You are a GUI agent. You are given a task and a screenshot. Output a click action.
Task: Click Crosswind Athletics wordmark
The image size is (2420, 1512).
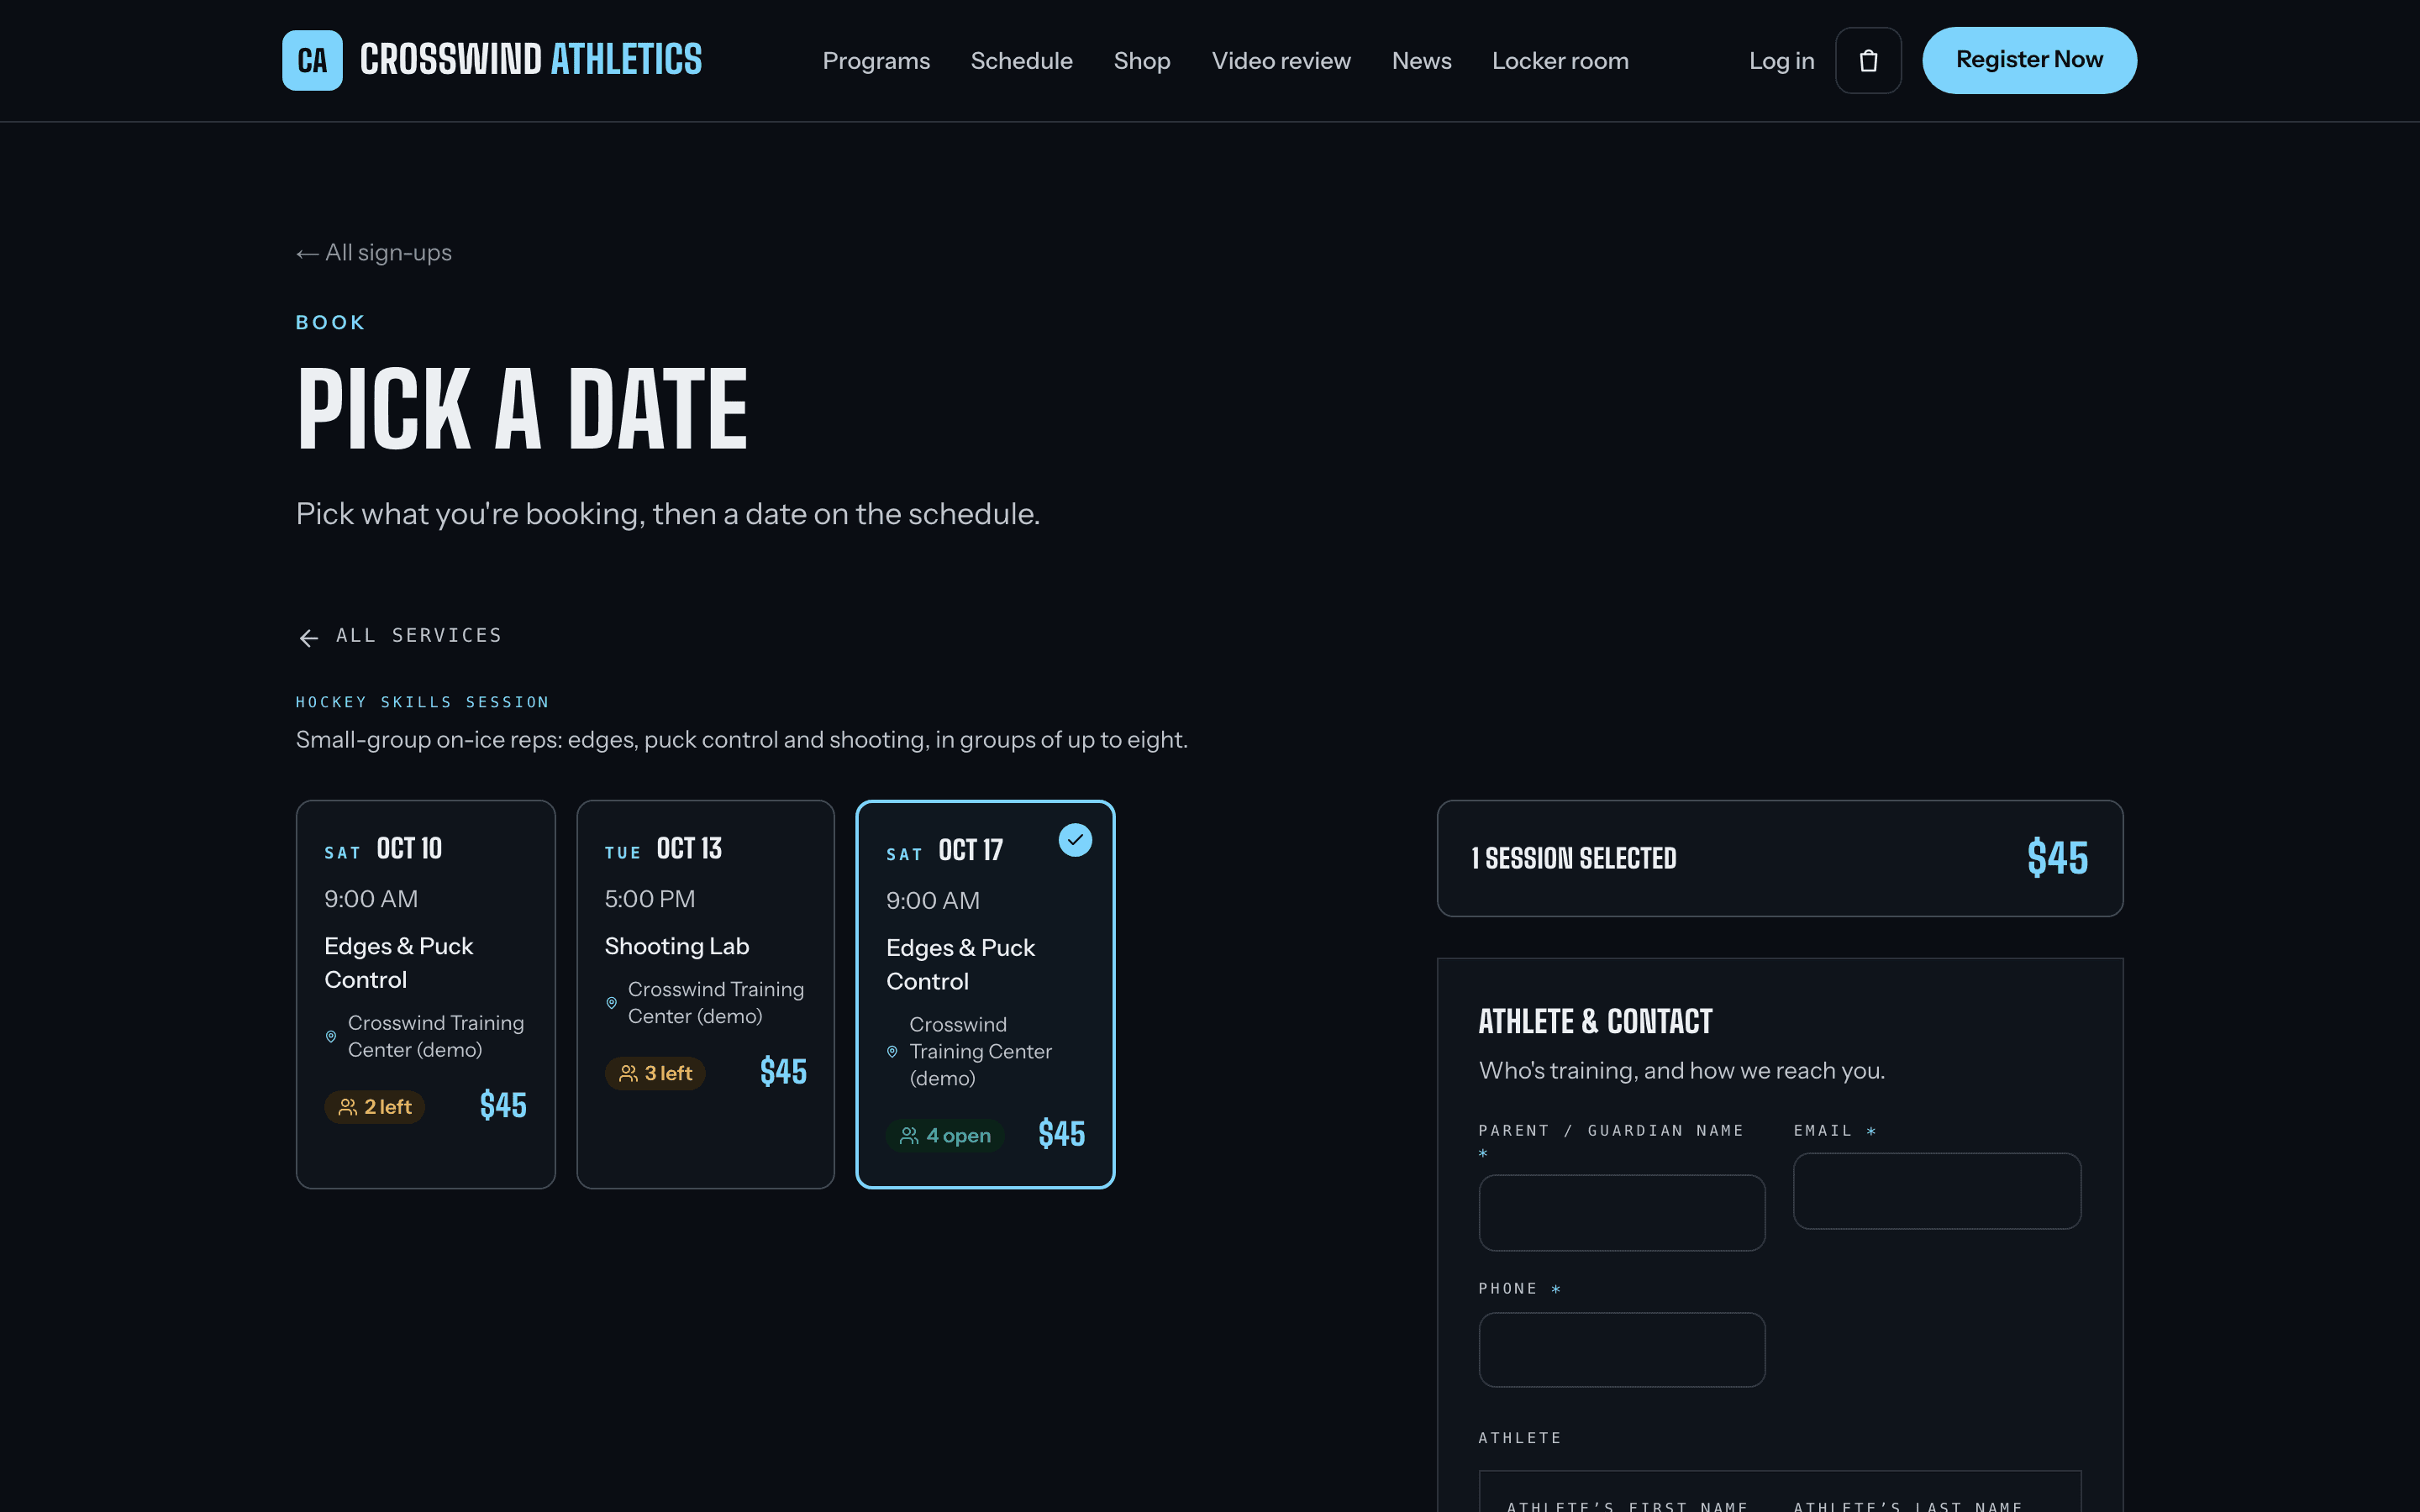tap(531, 60)
